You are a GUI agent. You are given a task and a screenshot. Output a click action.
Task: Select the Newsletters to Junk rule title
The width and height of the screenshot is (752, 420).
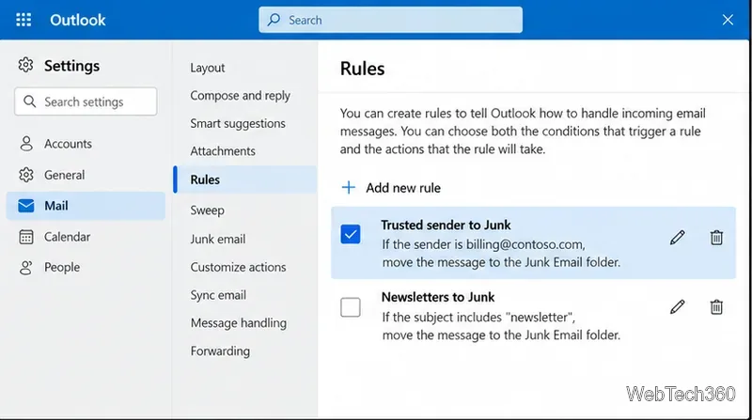tap(438, 297)
